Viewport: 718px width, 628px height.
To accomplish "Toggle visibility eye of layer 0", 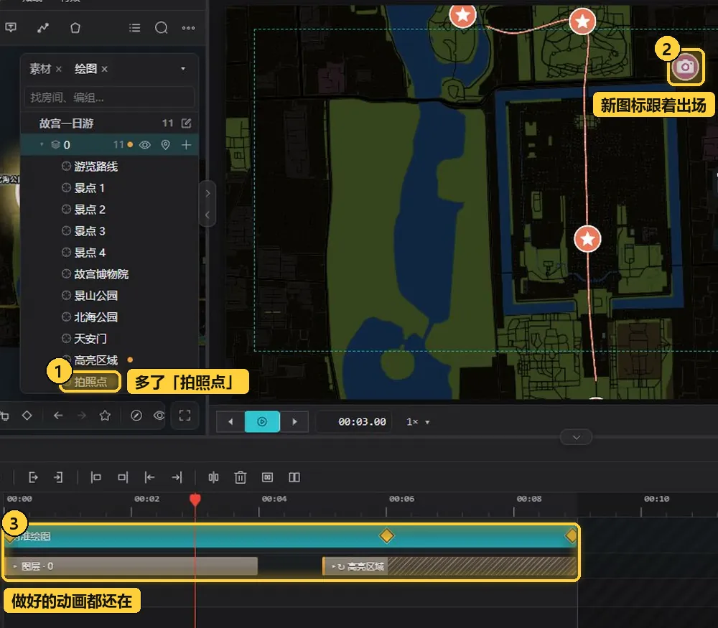I will [x=145, y=145].
